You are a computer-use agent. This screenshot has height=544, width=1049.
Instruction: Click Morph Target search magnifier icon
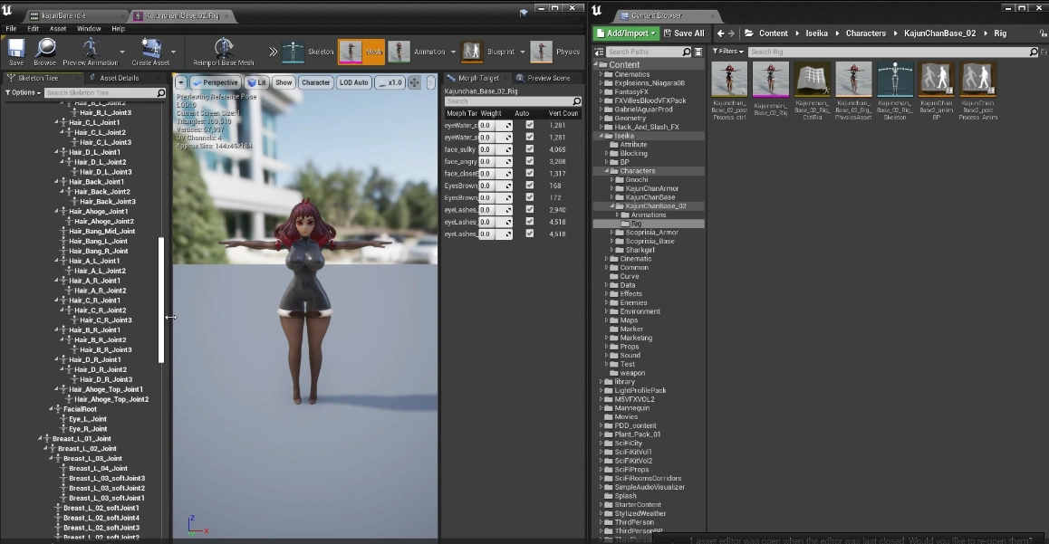[577, 101]
